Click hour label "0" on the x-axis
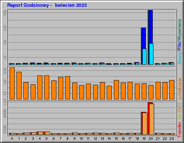 (12, 139)
